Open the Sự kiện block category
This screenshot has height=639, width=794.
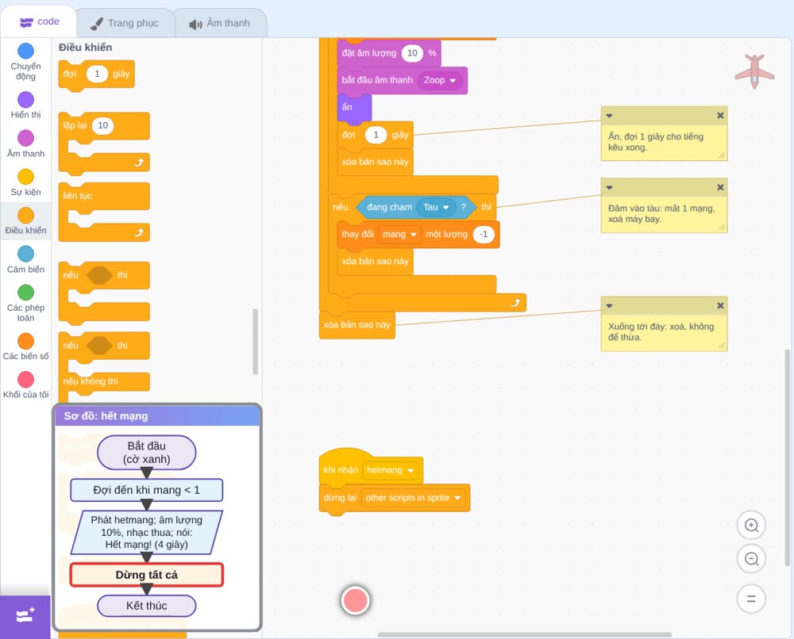pyautogui.click(x=26, y=182)
